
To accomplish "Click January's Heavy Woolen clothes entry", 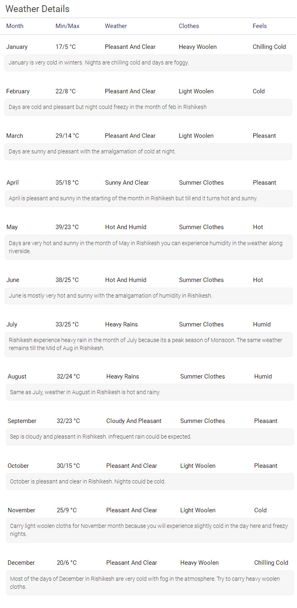I will pos(198,47).
